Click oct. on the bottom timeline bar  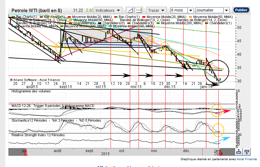click(x=122, y=151)
